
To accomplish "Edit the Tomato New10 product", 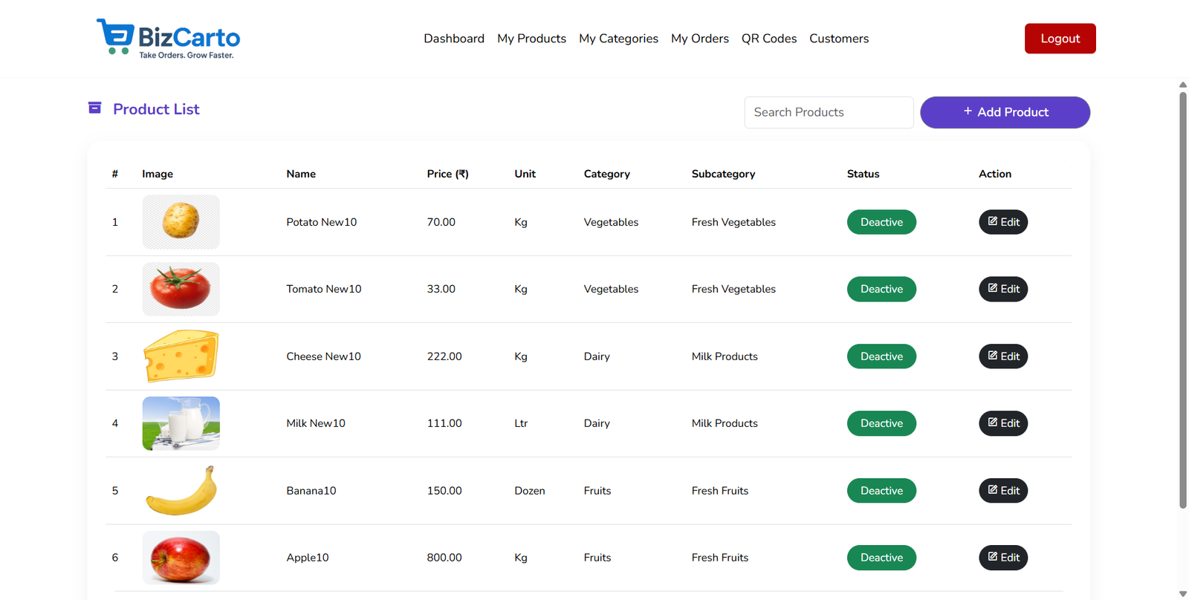I will coord(1002,289).
